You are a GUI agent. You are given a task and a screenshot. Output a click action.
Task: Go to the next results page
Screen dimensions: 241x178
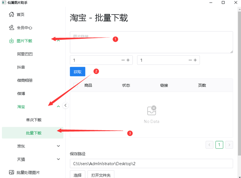coord(229,145)
